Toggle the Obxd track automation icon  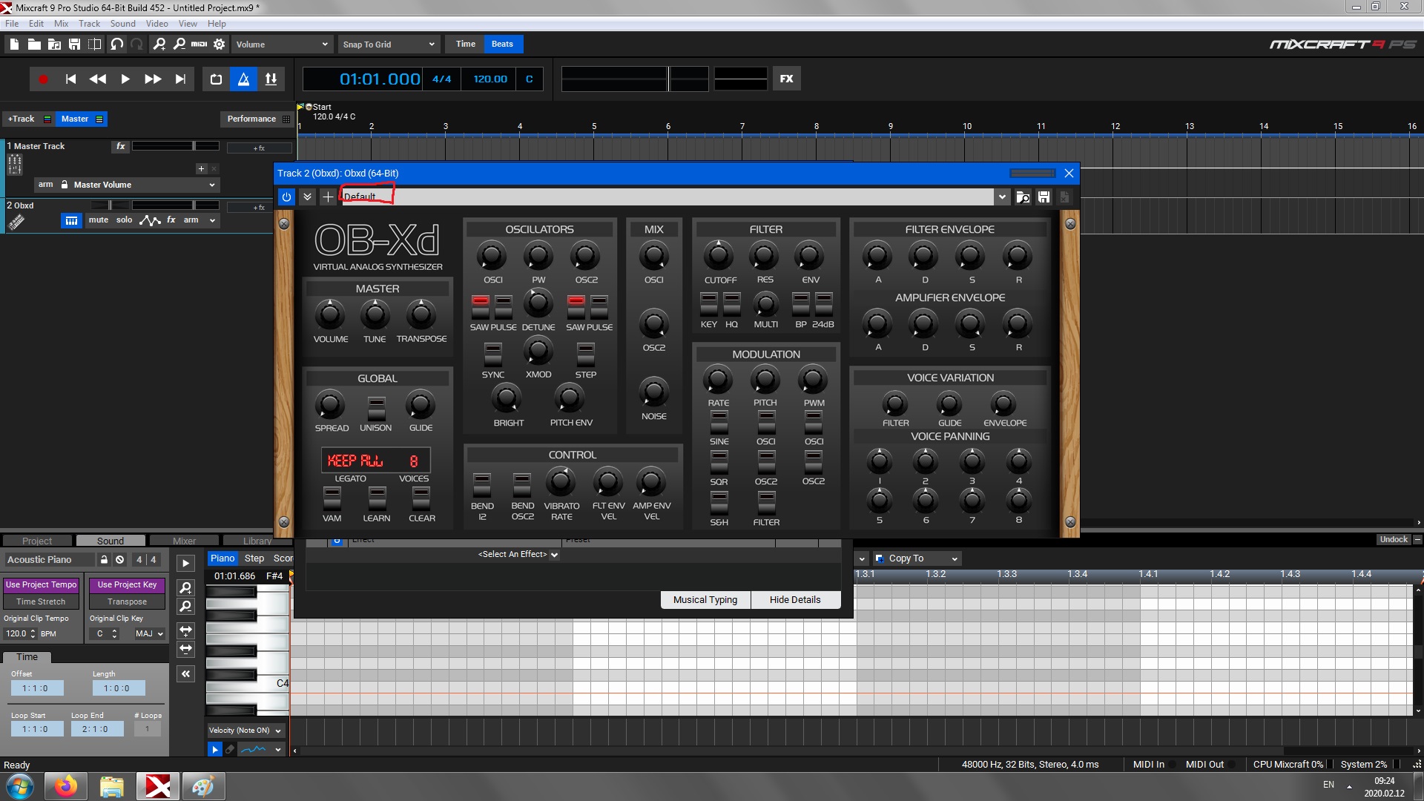(x=150, y=220)
